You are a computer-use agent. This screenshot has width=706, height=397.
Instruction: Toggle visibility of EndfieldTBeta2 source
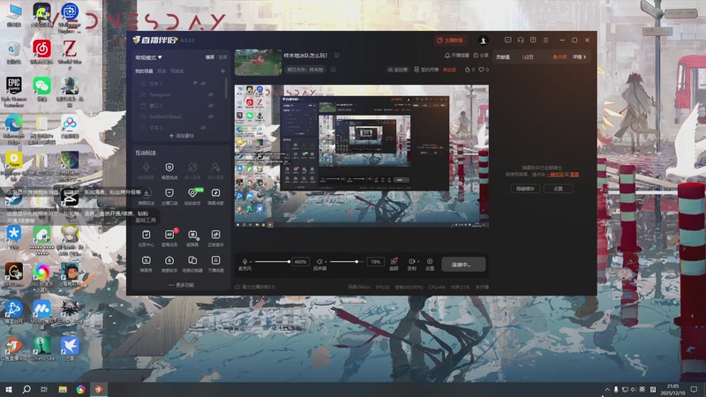tap(211, 116)
